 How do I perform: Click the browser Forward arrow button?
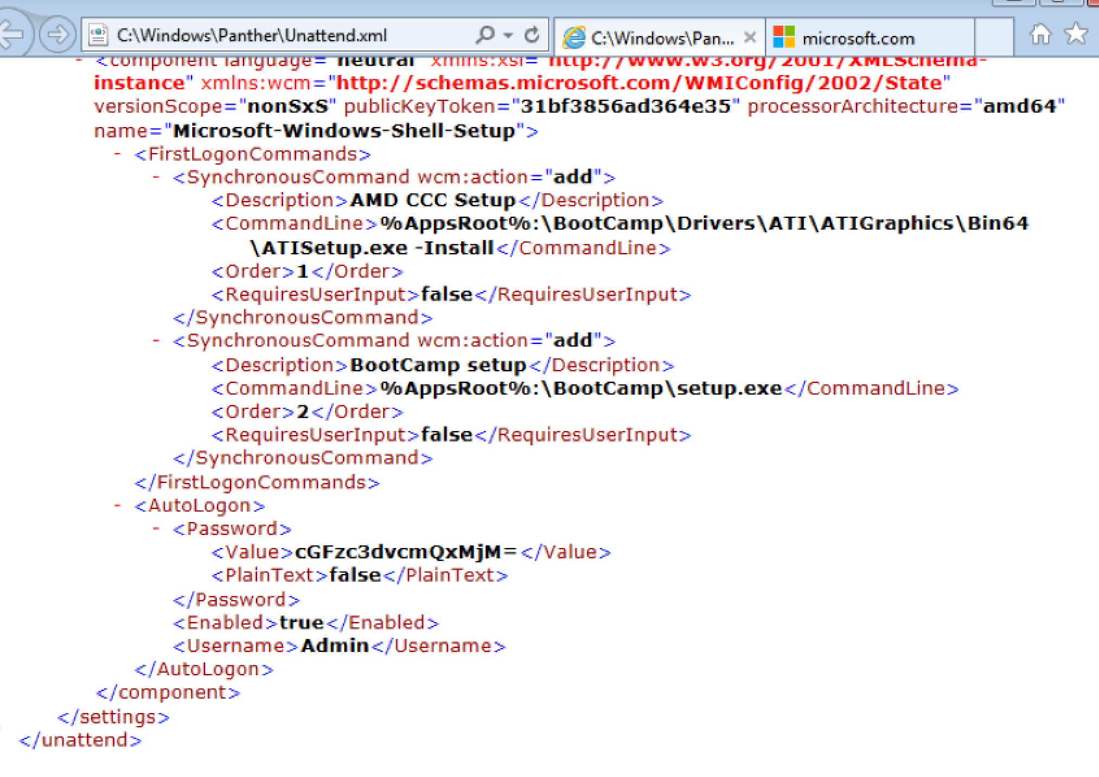click(57, 35)
